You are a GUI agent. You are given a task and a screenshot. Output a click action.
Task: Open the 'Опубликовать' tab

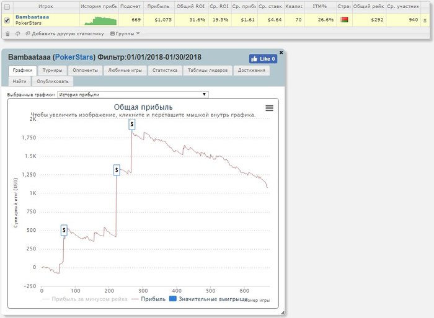click(x=53, y=81)
